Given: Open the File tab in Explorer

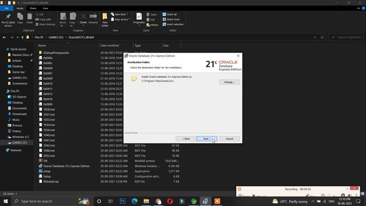Looking at the screenshot, I should pos(6,9).
